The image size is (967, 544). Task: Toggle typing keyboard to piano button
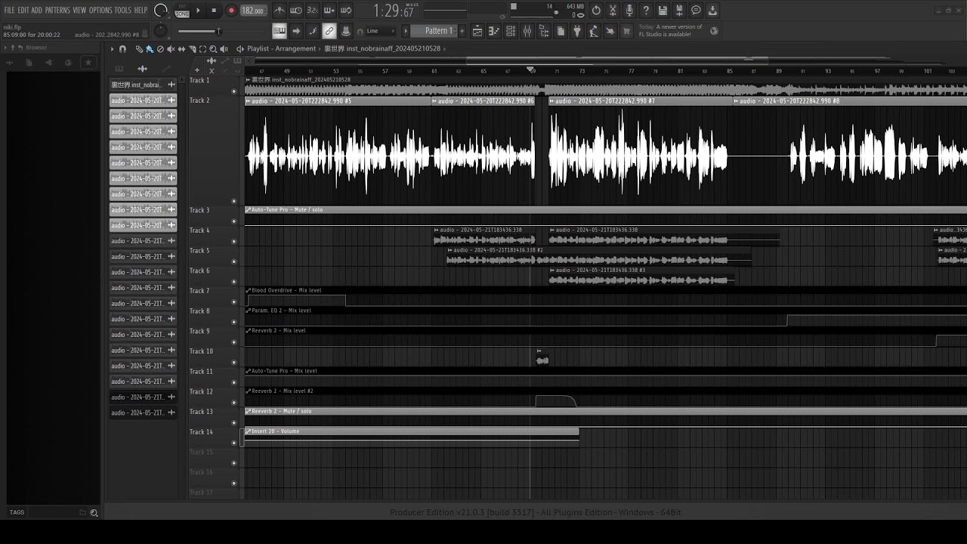point(280,31)
